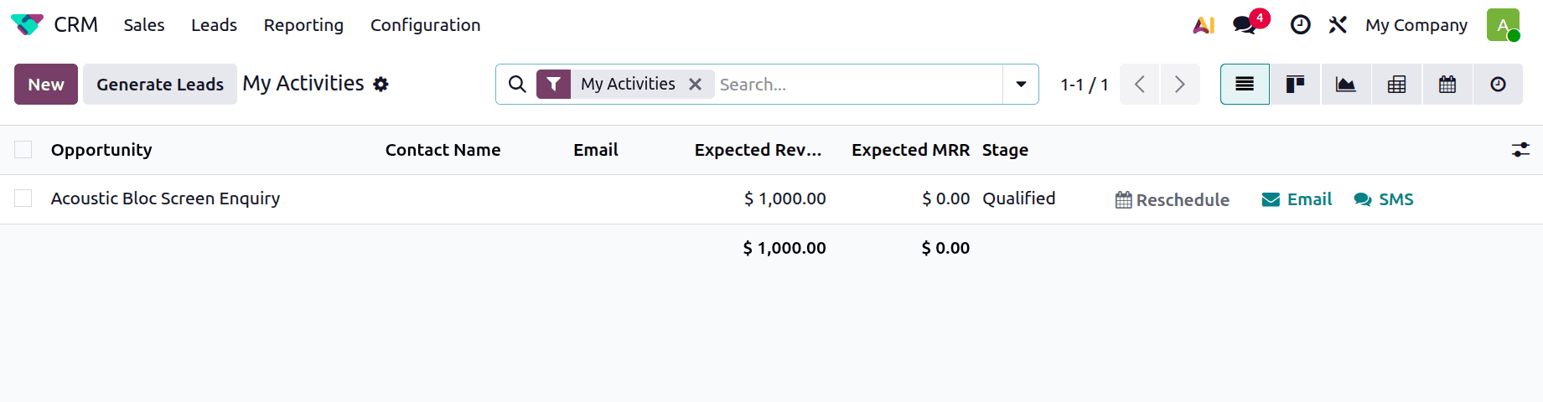Click the Email action button in row
This screenshot has width=1543, height=402.
click(1297, 199)
